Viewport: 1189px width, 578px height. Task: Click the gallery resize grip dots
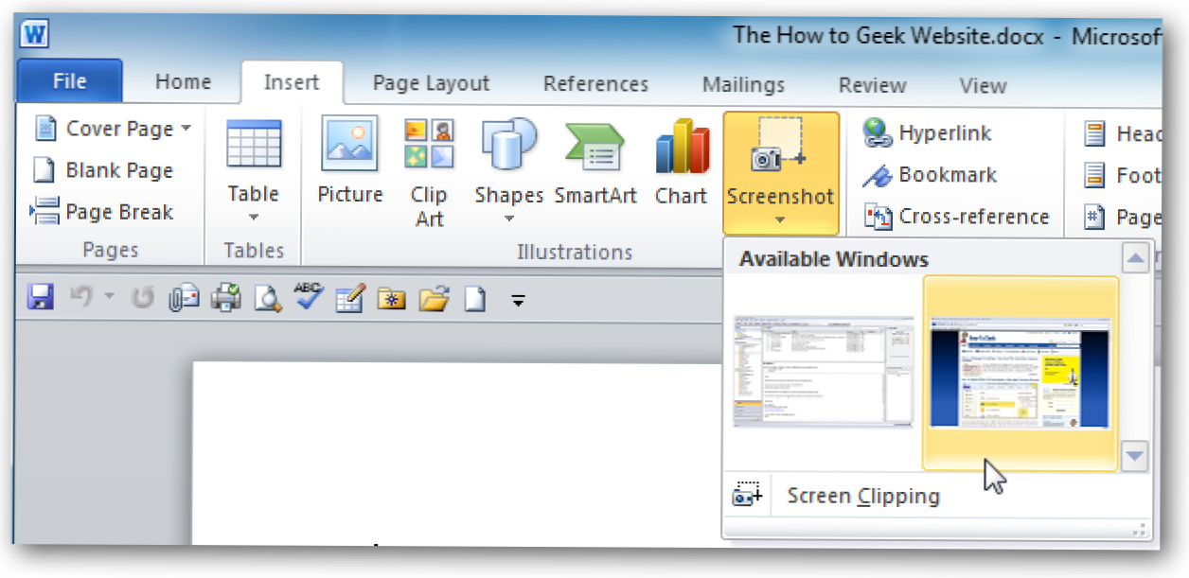(x=1139, y=529)
